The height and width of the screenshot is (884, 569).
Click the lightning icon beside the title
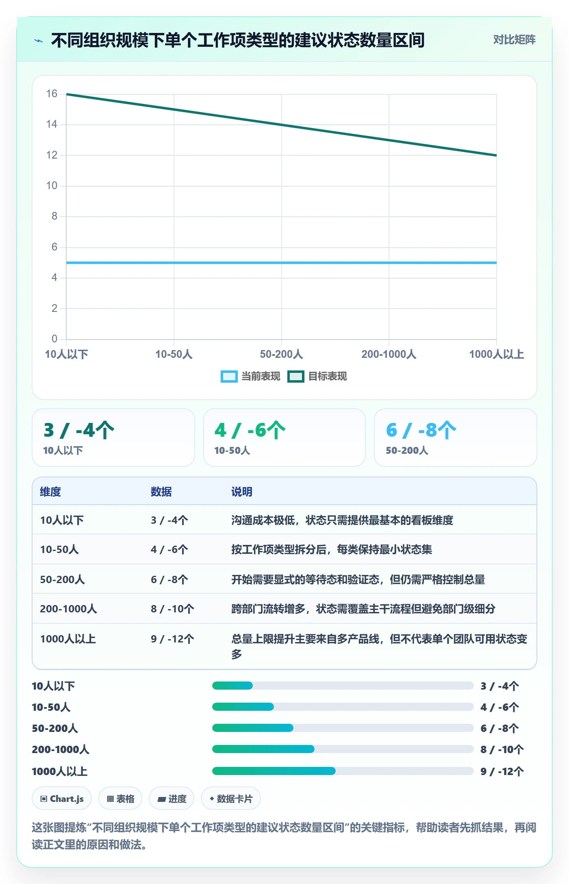[x=39, y=41]
